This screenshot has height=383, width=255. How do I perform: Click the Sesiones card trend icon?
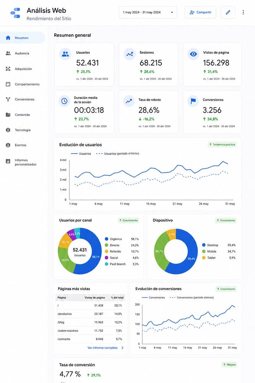130,54
